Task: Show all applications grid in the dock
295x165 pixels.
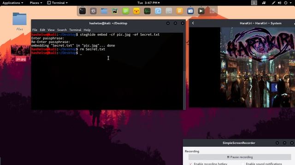Action: coord(212,11)
